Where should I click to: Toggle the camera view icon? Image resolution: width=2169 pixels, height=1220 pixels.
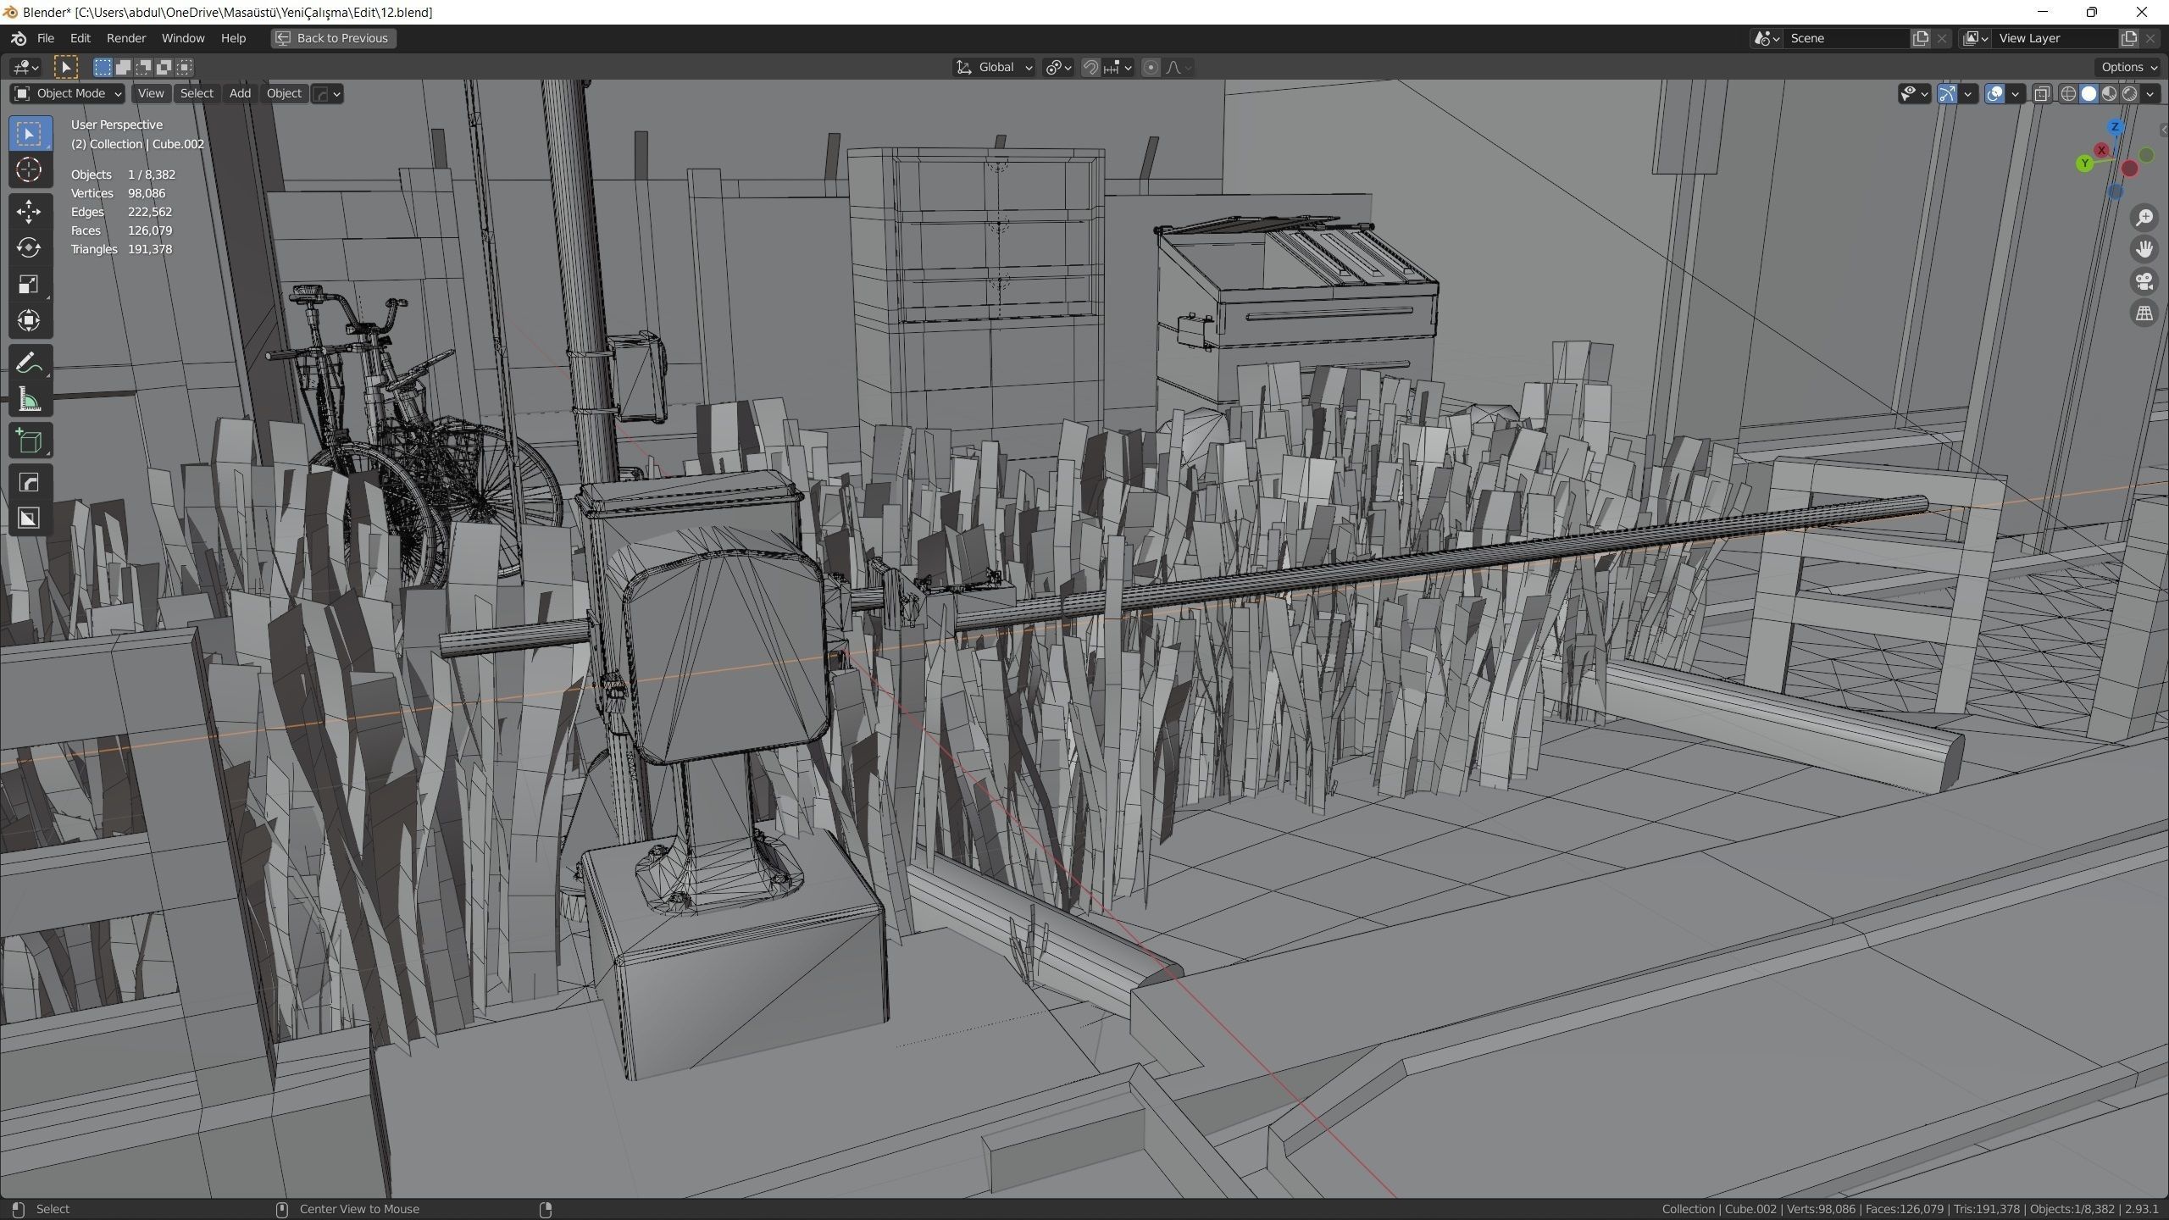pos(2144,281)
